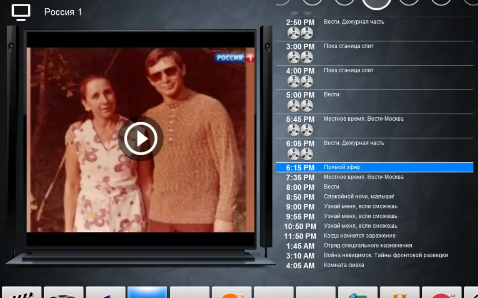Select the 4:05 AM Комната смеха program

point(344,265)
